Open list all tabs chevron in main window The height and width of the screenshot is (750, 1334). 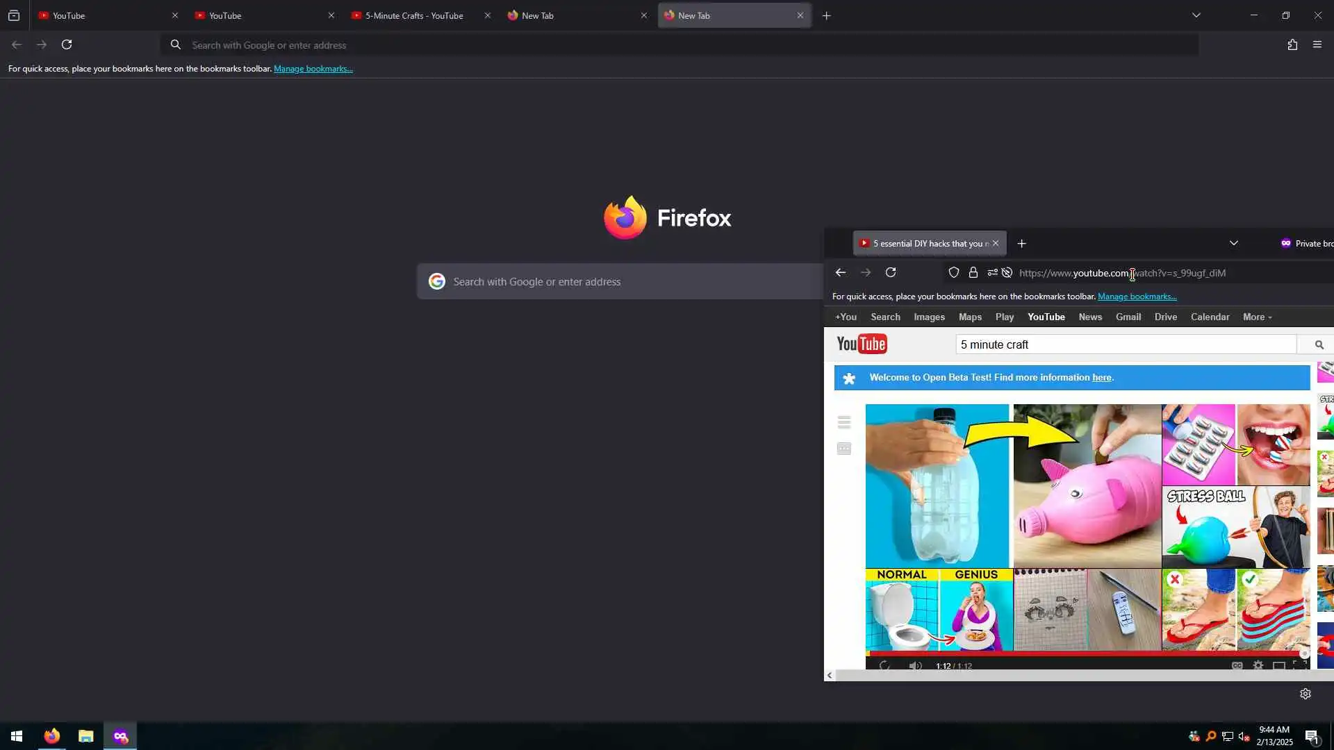point(1196,15)
